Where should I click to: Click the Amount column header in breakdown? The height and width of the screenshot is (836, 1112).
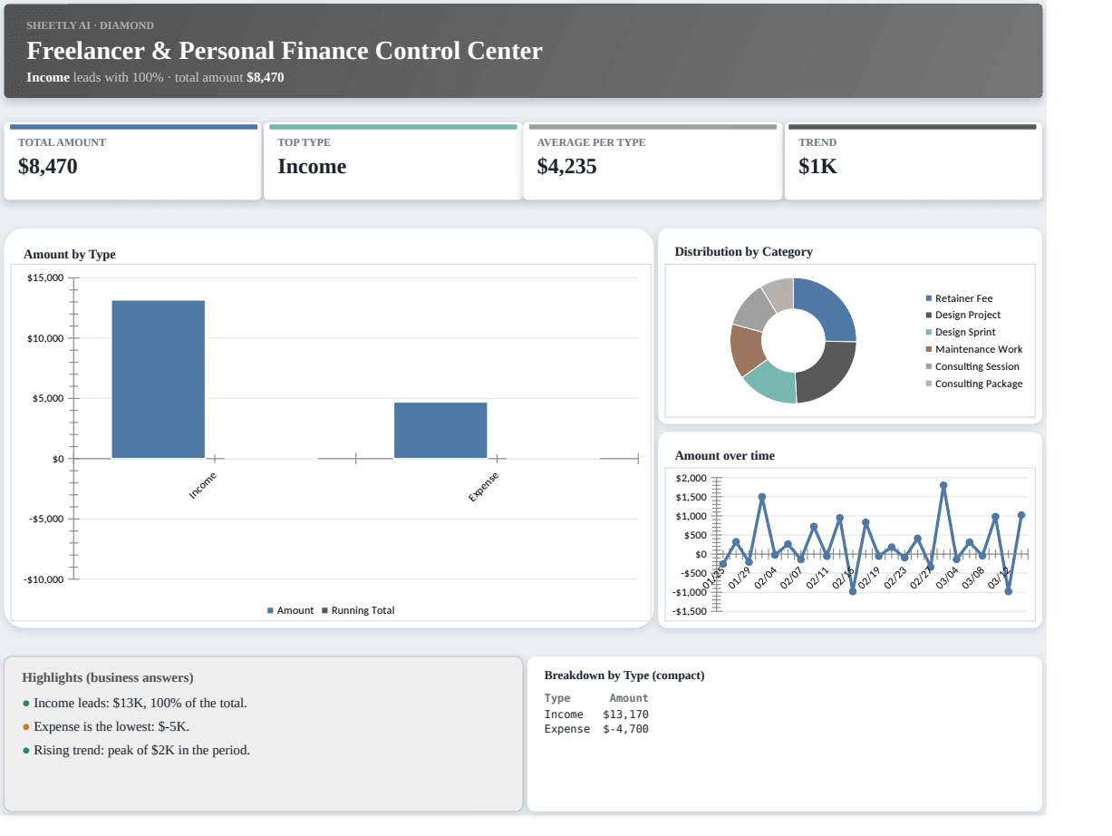coord(629,698)
